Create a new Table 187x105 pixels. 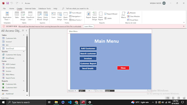pyautogui.click(x=17, y=15)
